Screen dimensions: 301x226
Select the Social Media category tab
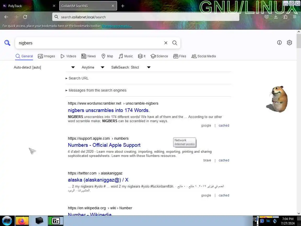point(204,56)
